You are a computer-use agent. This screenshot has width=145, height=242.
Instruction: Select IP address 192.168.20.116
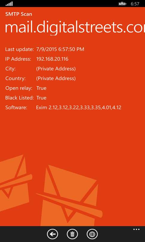click(52, 59)
